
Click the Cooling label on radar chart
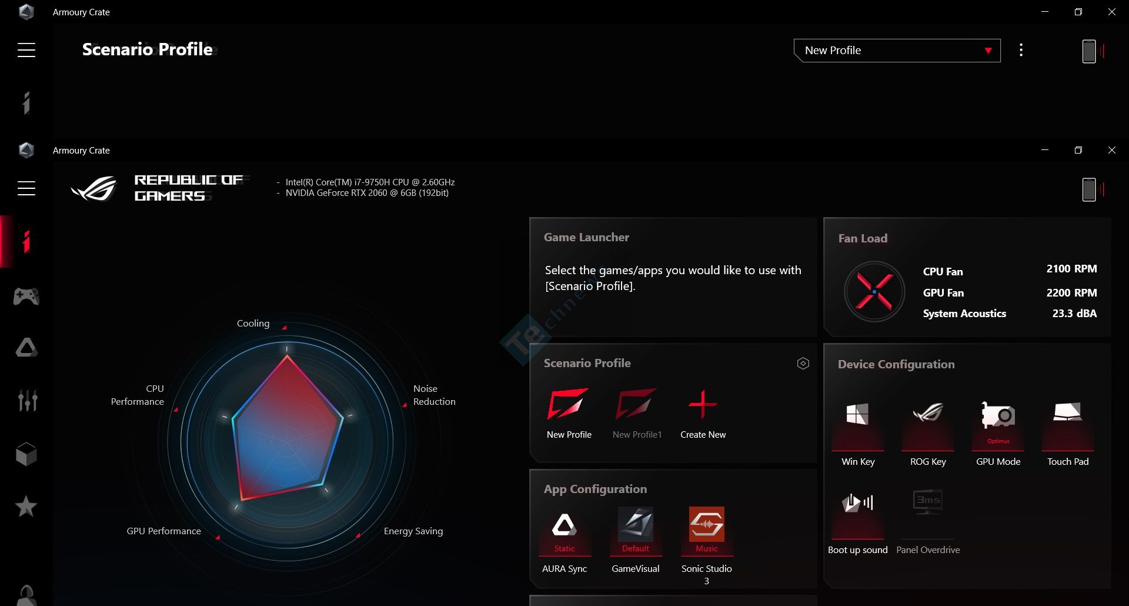253,324
